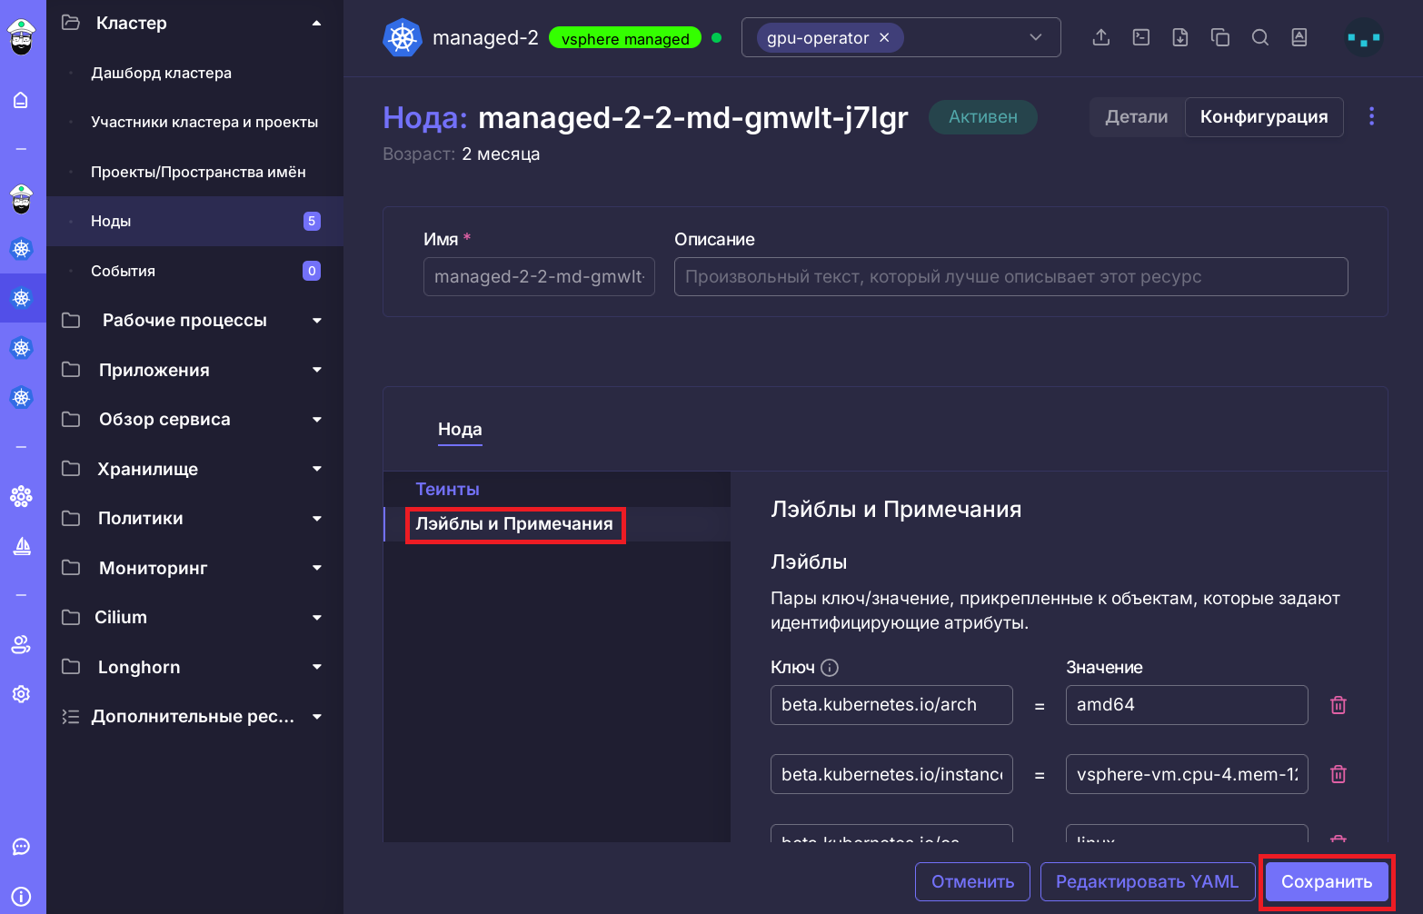The height and width of the screenshot is (914, 1423).
Task: Open the home icon in the left rail
Action: tap(21, 100)
